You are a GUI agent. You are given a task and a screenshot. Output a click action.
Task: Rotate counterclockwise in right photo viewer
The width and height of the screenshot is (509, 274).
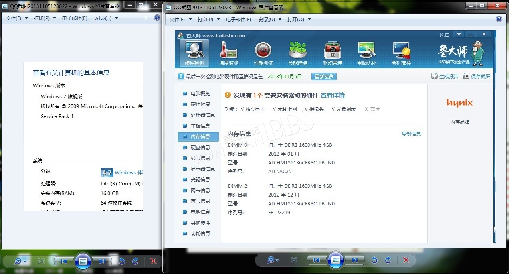pos(374,260)
